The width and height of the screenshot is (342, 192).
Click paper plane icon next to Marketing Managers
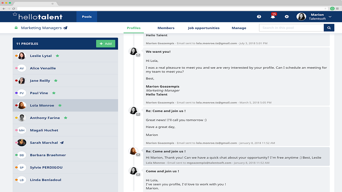[x=65, y=28]
